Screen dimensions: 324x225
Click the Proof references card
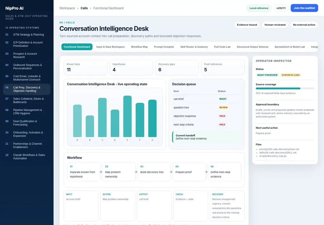[x=223, y=68]
